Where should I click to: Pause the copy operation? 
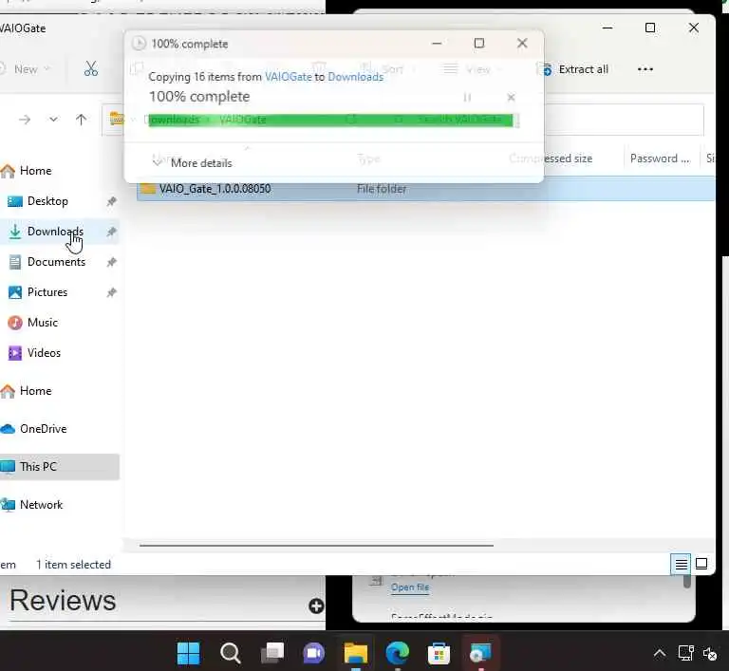click(x=467, y=97)
